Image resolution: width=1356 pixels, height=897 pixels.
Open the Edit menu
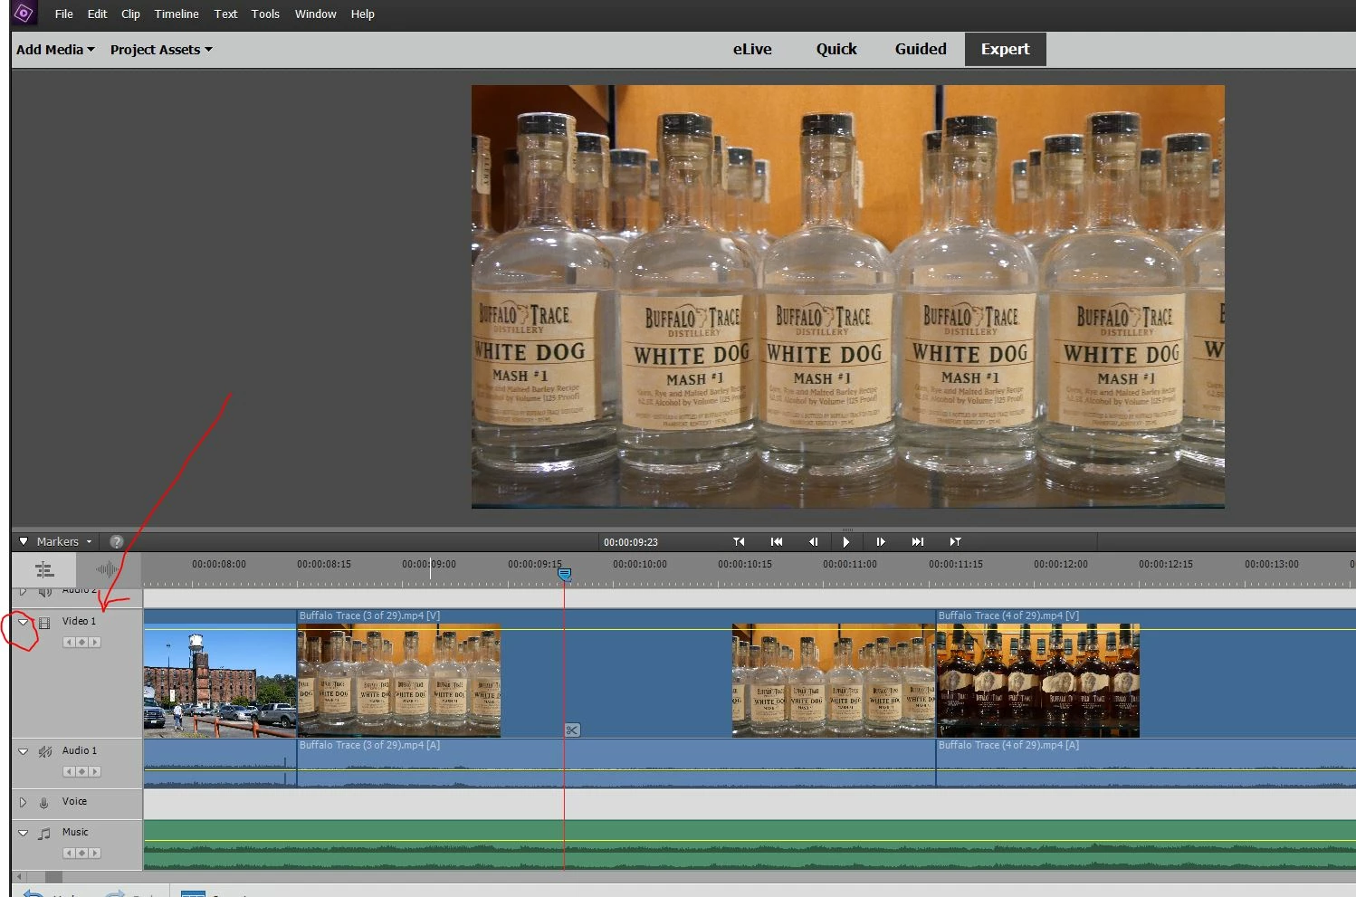pos(97,14)
